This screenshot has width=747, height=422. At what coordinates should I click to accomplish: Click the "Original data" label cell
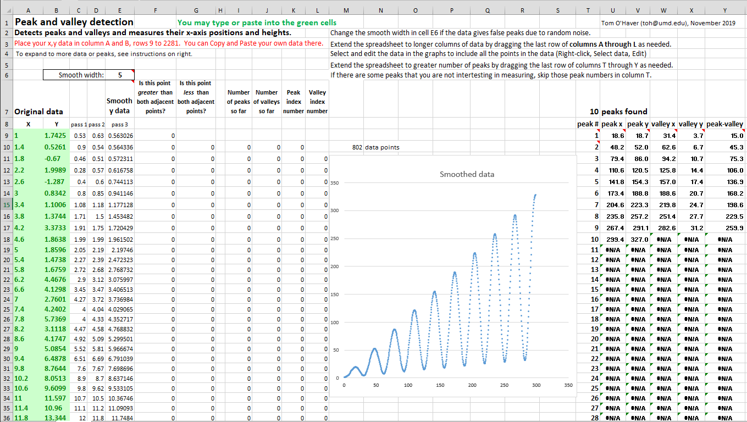click(x=38, y=112)
